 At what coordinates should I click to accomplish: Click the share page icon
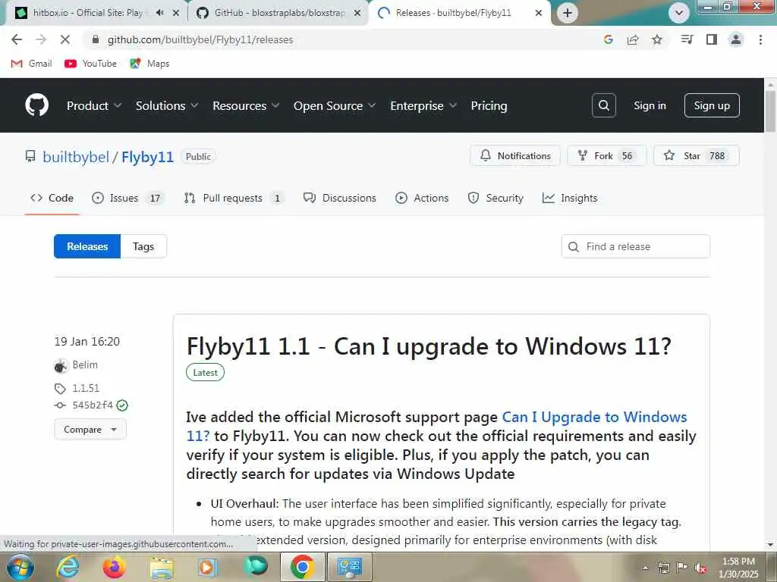(632, 39)
